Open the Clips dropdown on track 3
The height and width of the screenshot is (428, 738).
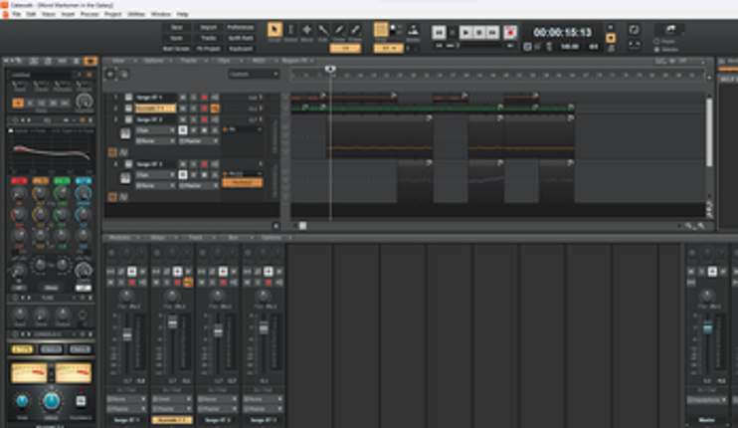(x=155, y=130)
